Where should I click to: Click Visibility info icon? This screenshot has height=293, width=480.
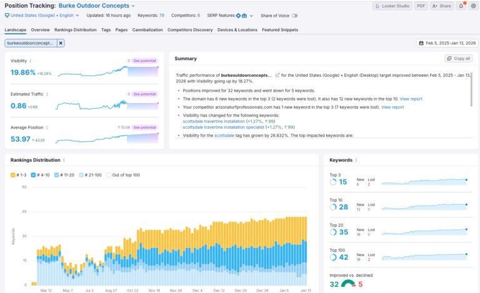[x=30, y=61]
